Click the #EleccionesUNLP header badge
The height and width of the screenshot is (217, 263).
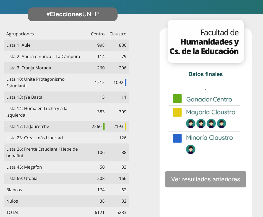tap(72, 14)
